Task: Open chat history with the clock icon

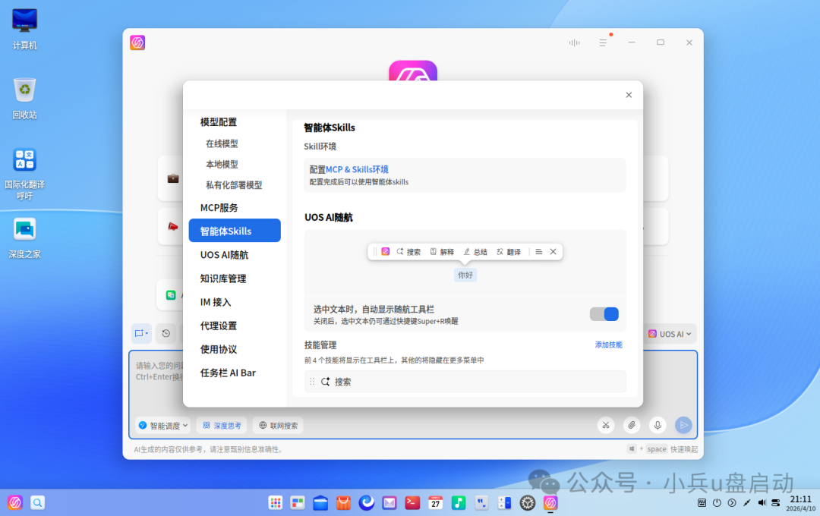Action: (166, 333)
